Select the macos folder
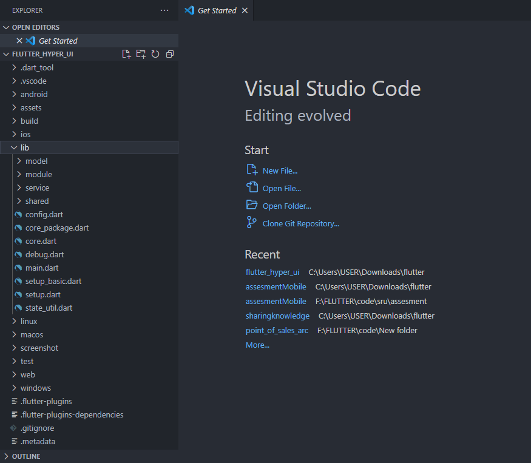Screen dimensions: 531x463 coord(89,334)
